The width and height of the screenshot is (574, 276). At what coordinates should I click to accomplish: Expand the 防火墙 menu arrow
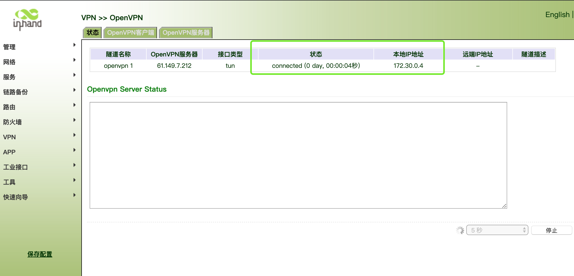pyautogui.click(x=74, y=120)
